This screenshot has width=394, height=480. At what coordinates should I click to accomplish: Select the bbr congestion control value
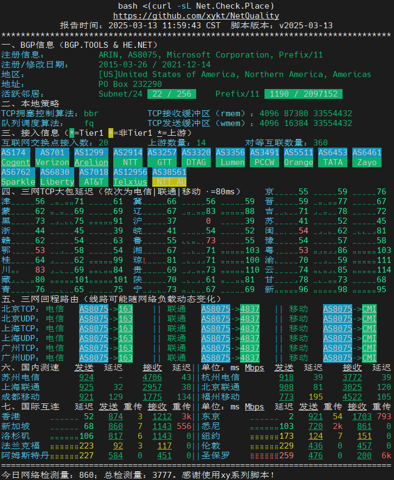(92, 113)
